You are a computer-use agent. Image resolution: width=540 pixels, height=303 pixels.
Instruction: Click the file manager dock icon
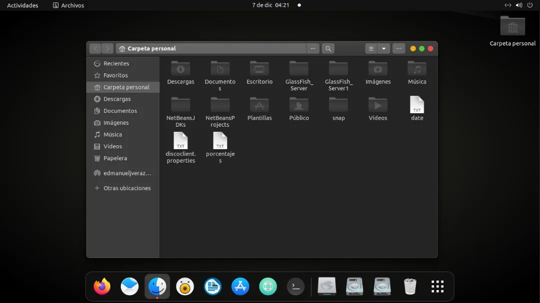coord(157,286)
